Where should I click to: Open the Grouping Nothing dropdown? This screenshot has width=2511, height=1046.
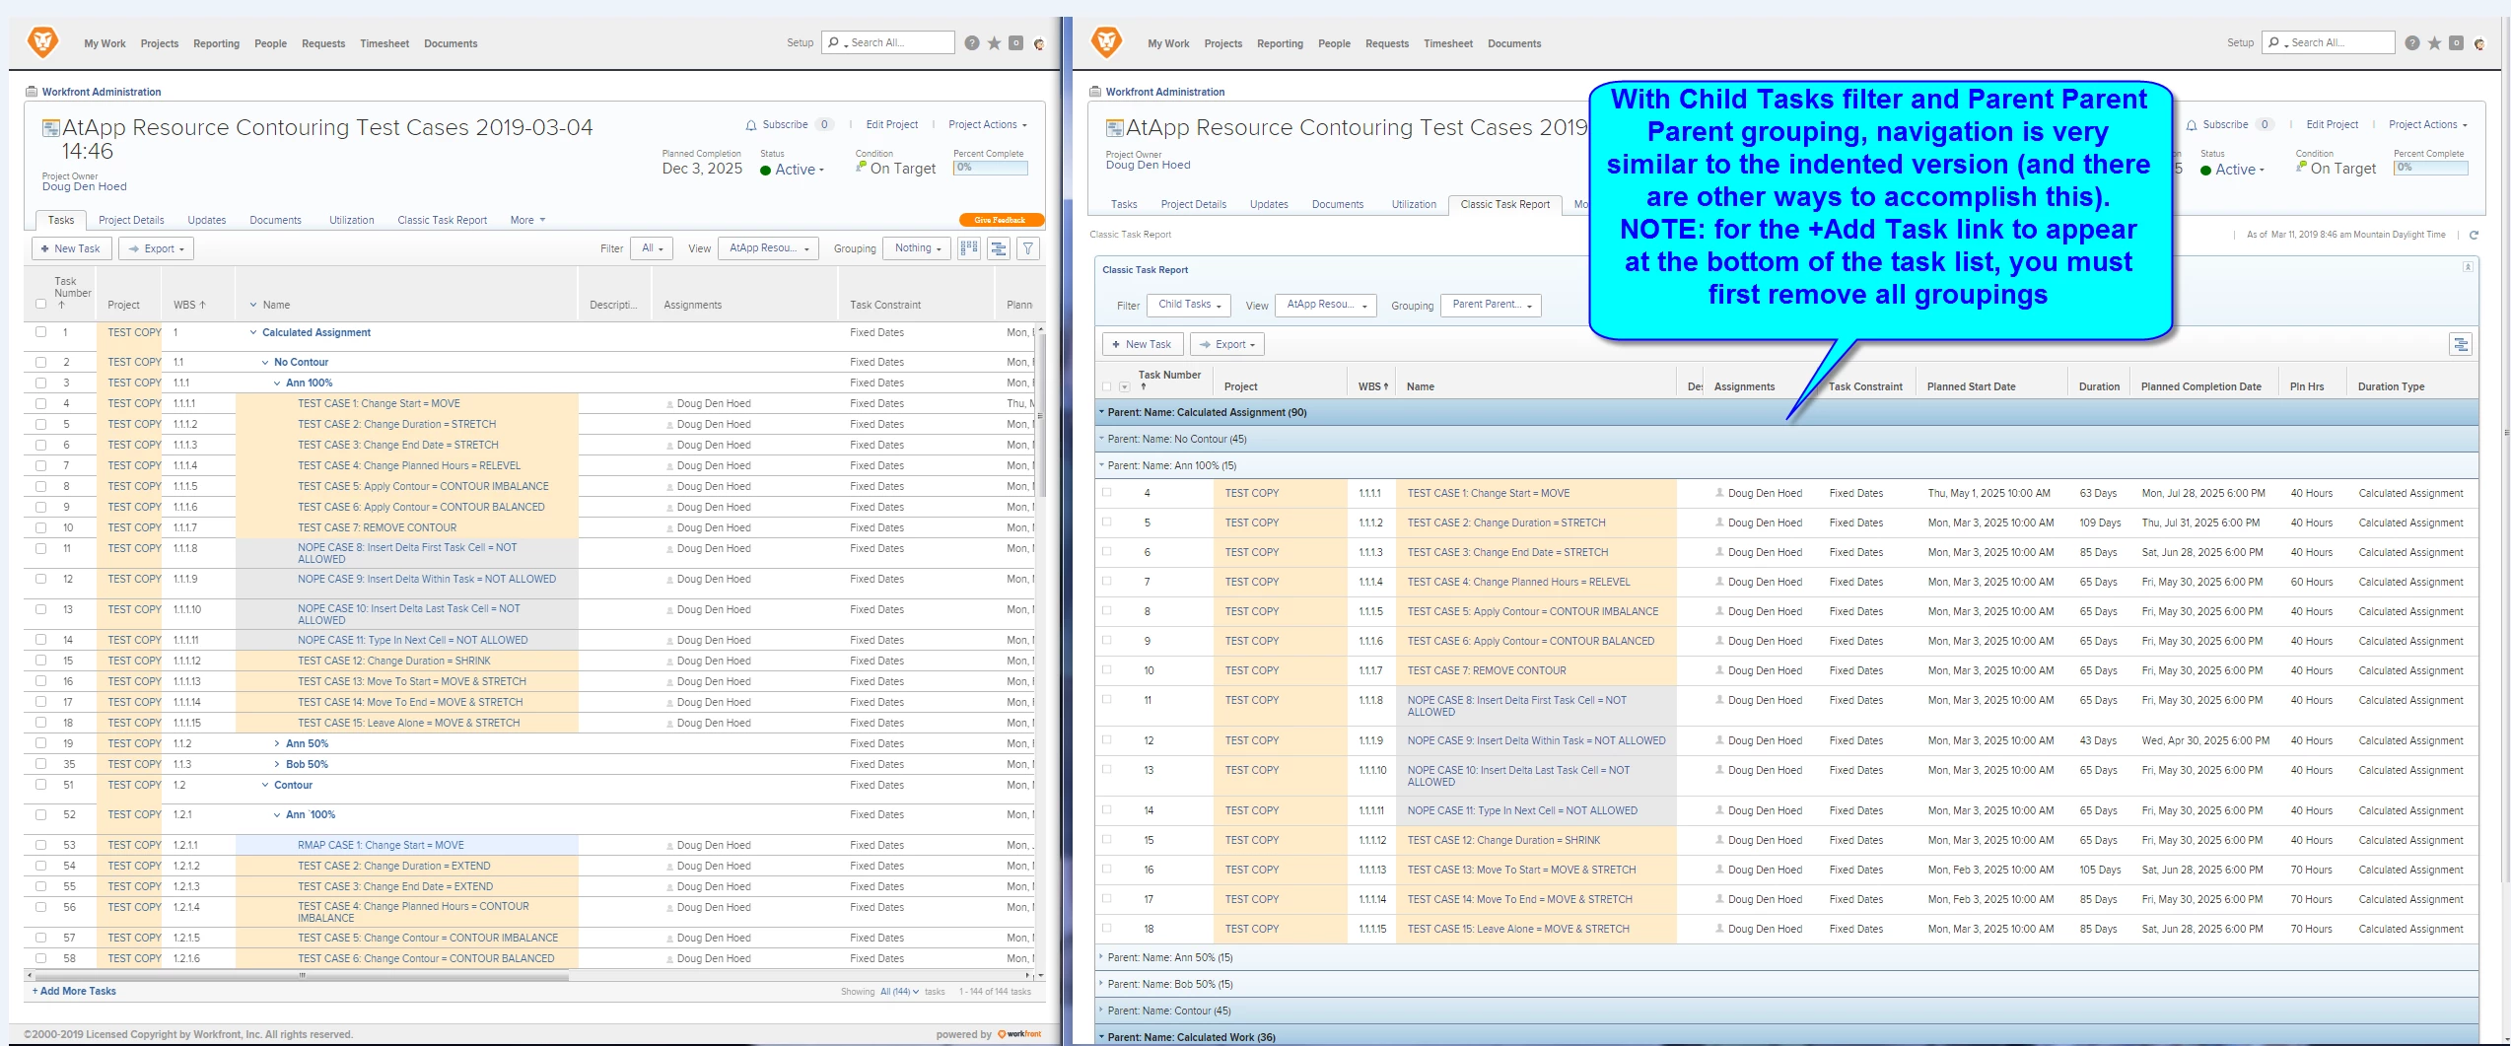coord(917,248)
